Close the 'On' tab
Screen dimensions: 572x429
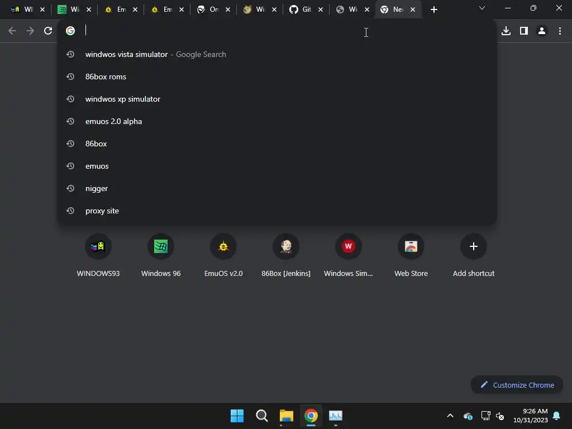point(228,10)
